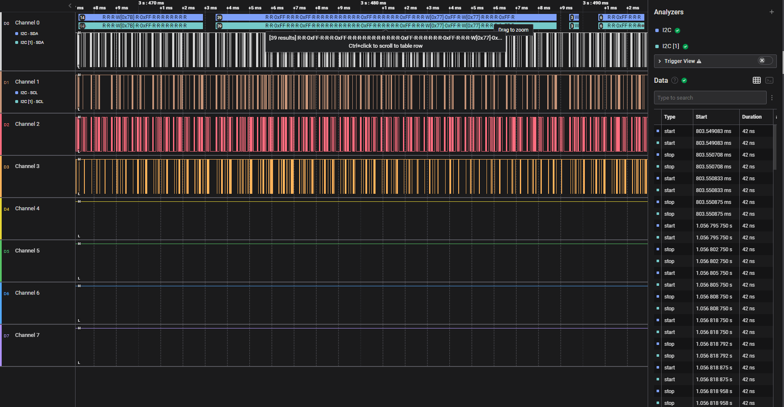Screen dimensions: 784x407
Task: Click the green check next to Data
Action: tap(684, 81)
